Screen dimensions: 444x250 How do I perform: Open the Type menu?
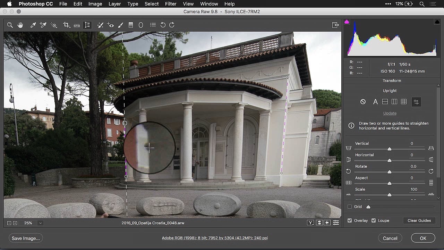133,4
